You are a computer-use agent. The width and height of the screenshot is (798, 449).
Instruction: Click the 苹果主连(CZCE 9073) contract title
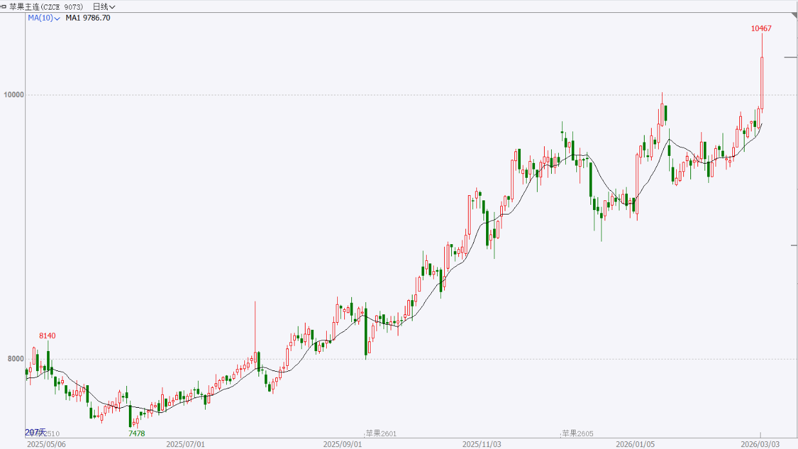point(46,6)
